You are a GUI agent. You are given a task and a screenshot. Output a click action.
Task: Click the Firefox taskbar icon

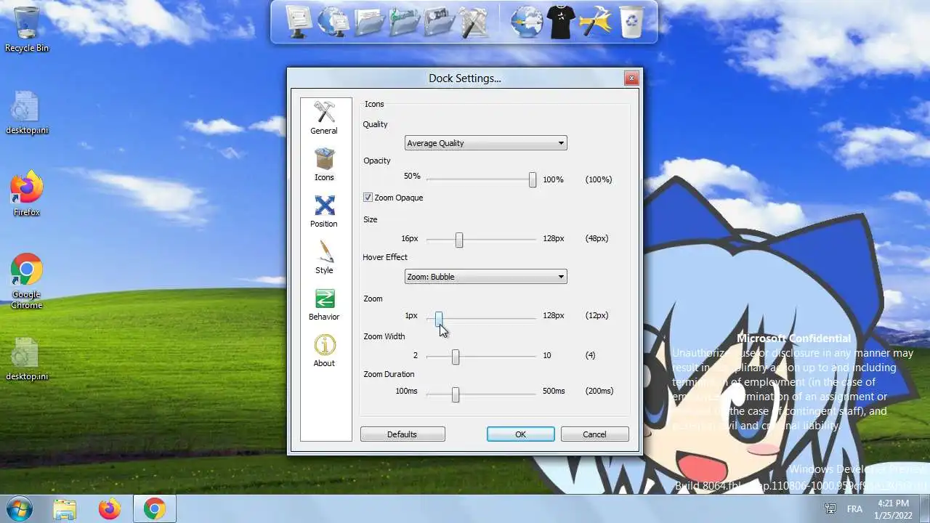[x=110, y=509]
